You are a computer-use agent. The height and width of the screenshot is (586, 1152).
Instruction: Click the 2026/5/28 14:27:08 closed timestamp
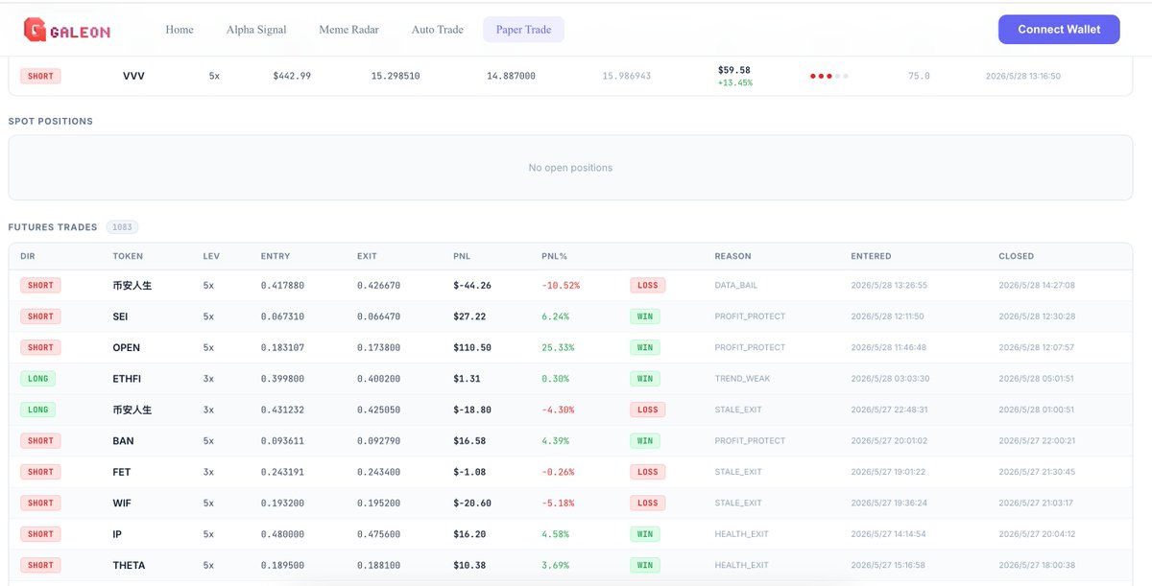pyautogui.click(x=1037, y=285)
